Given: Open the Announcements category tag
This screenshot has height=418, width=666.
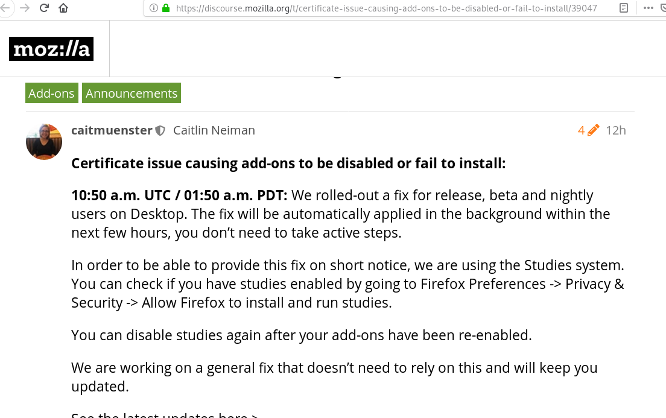Looking at the screenshot, I should (132, 93).
